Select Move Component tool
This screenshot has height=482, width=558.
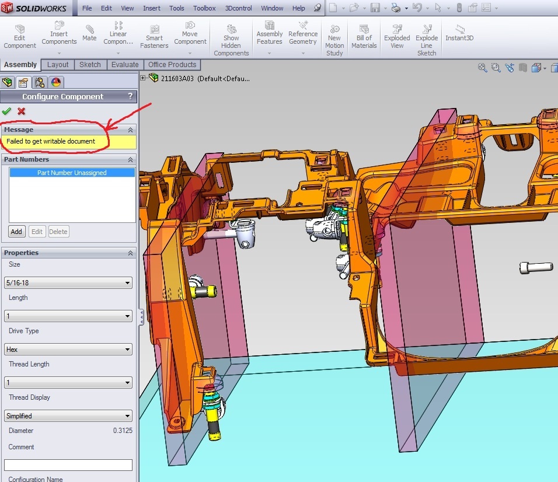point(190,33)
